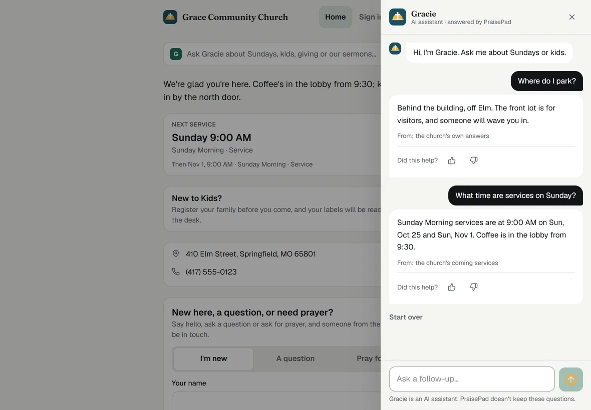The height and width of the screenshot is (410, 591).
Task: Switch to the "A question" tab
Action: 295,359
